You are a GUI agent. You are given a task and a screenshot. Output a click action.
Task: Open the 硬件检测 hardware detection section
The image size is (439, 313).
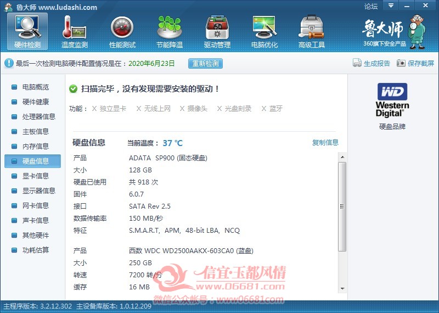click(x=27, y=31)
